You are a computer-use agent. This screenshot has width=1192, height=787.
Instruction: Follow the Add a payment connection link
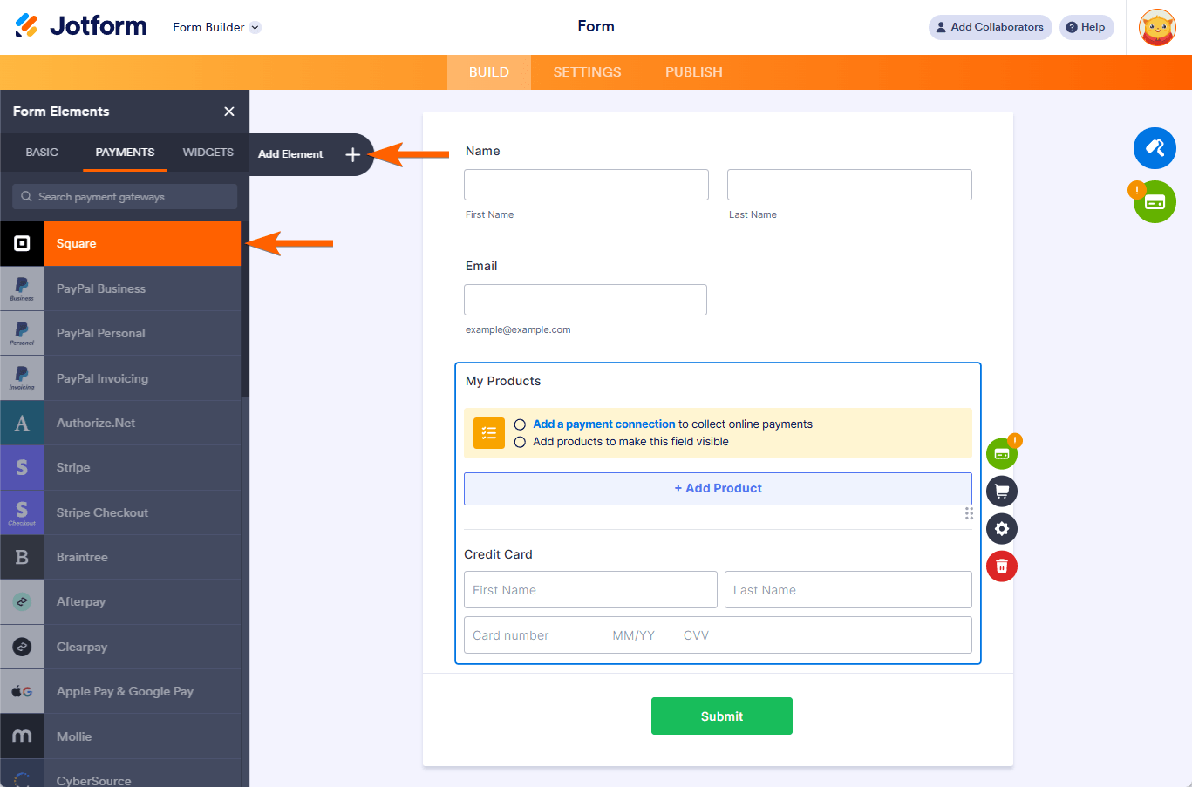[x=604, y=424]
